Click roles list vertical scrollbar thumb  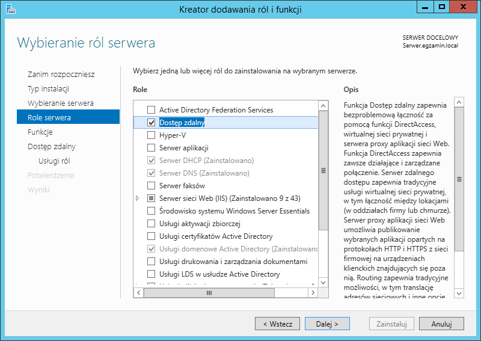point(323,170)
